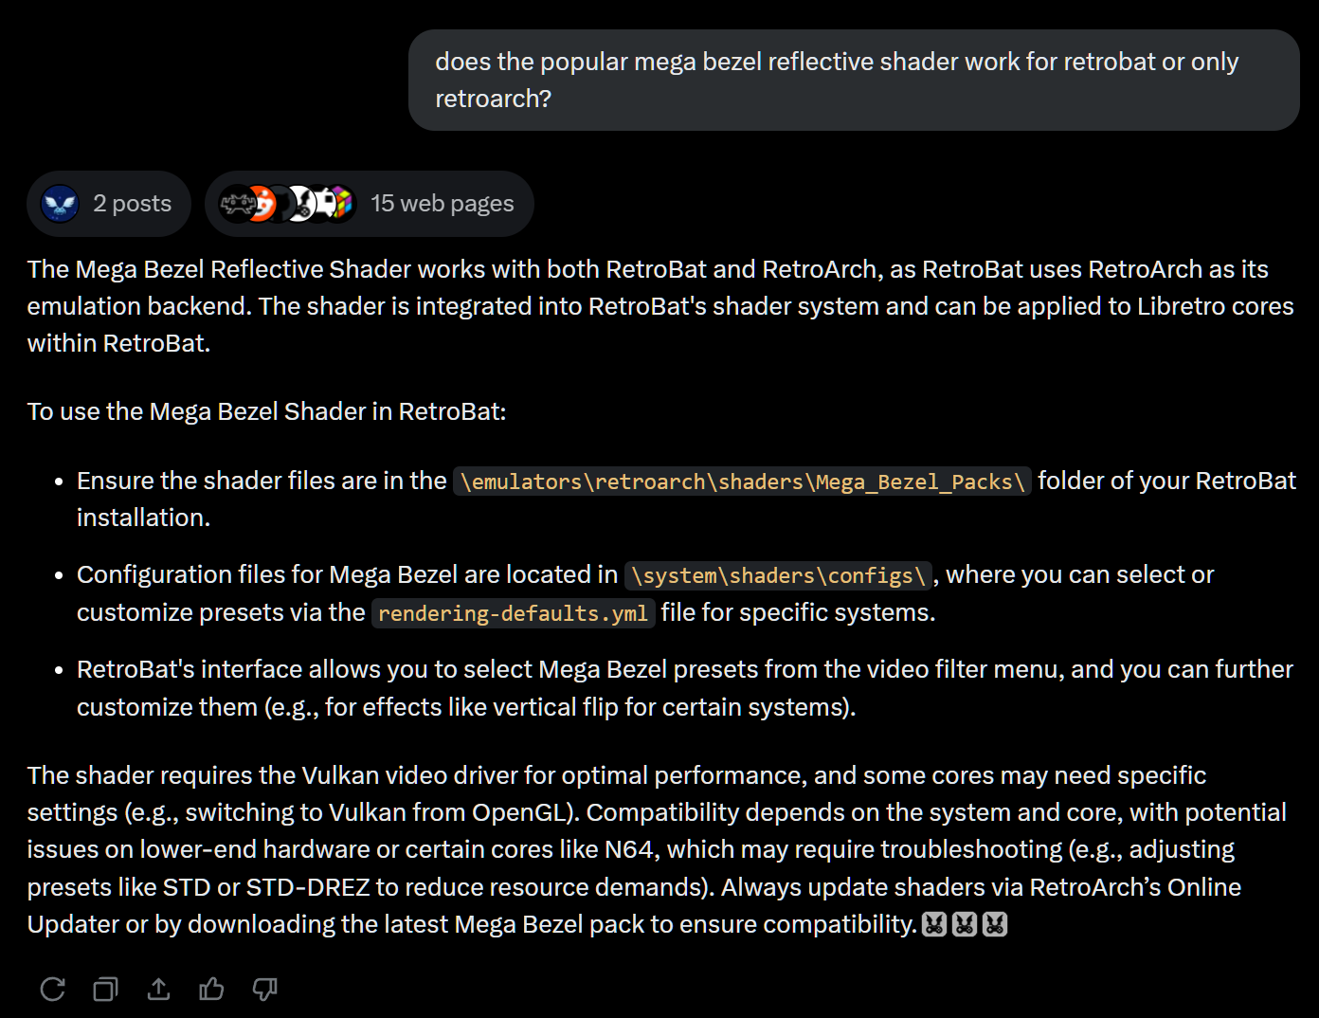This screenshot has width=1319, height=1018.
Task: Click the winged avatar in posts chip
Action: 61,204
